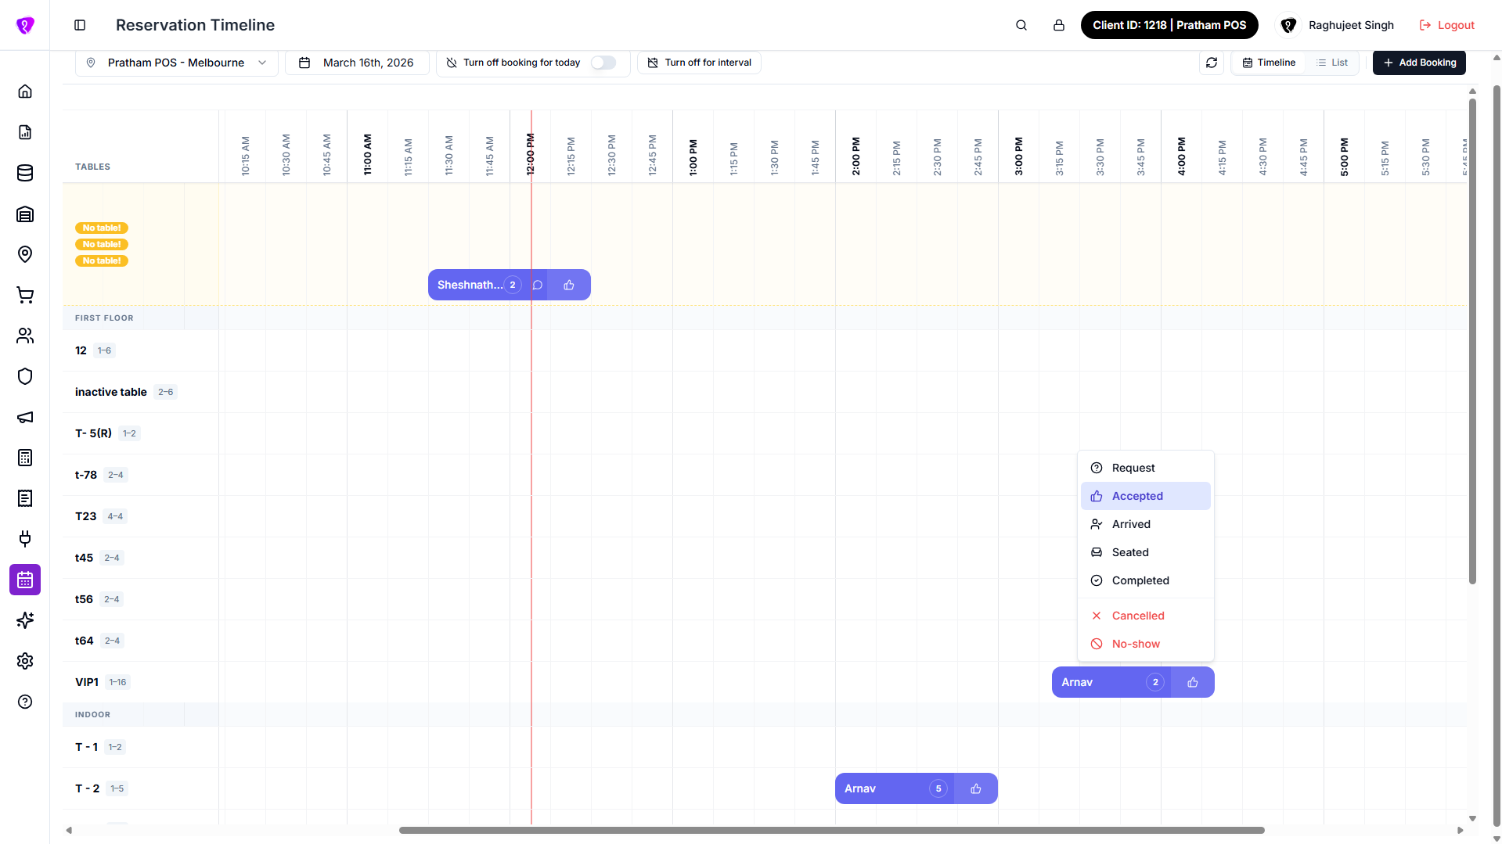Open the March 16th, 2026 date picker
Screen dimensions: 1502x844
point(357,63)
